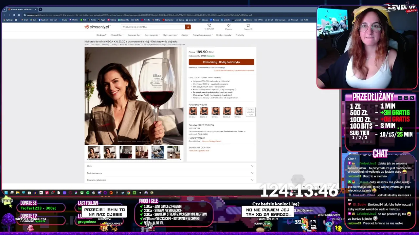Open the Norwegia bookmark folder
This screenshot has width=419, height=235.
point(281,20)
